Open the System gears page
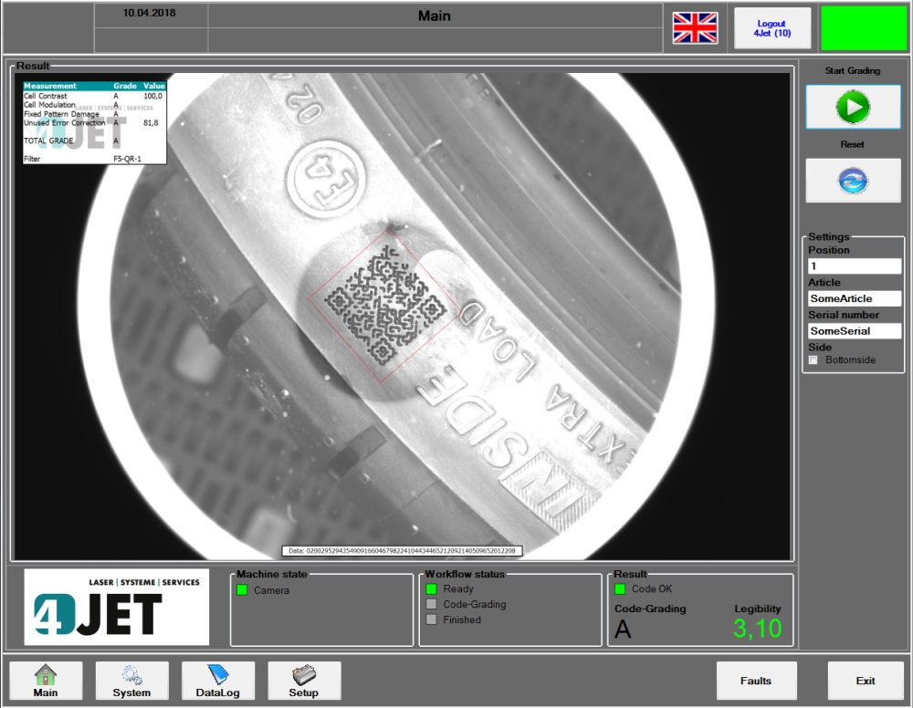Screen dimensions: 913x708 131,681
